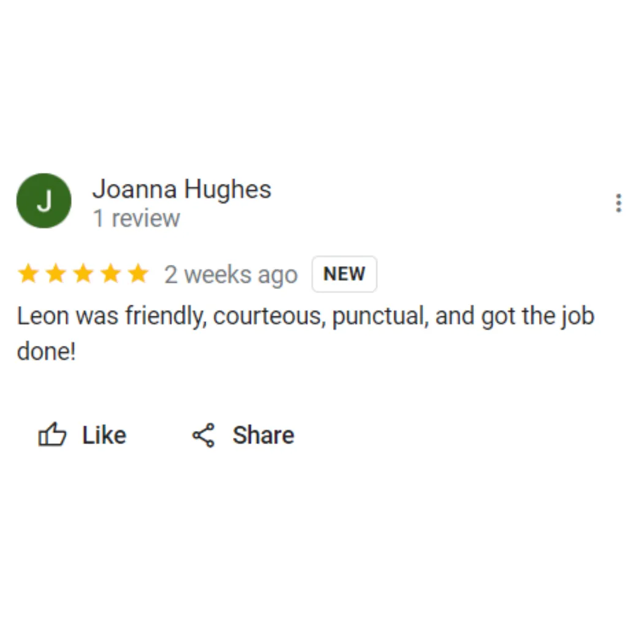This screenshot has width=628, height=628.
Task: Click the word 'friendly' in the review
Action: point(166,316)
